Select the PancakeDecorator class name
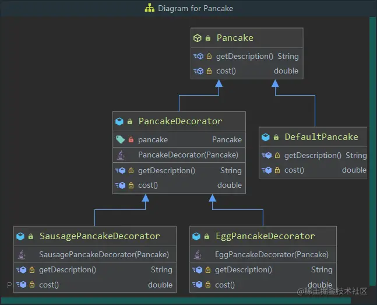Screen dimensions: 377x305 180,121
